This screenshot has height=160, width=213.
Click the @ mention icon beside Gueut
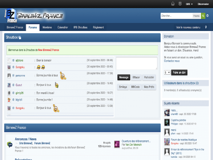coord(13,85)
